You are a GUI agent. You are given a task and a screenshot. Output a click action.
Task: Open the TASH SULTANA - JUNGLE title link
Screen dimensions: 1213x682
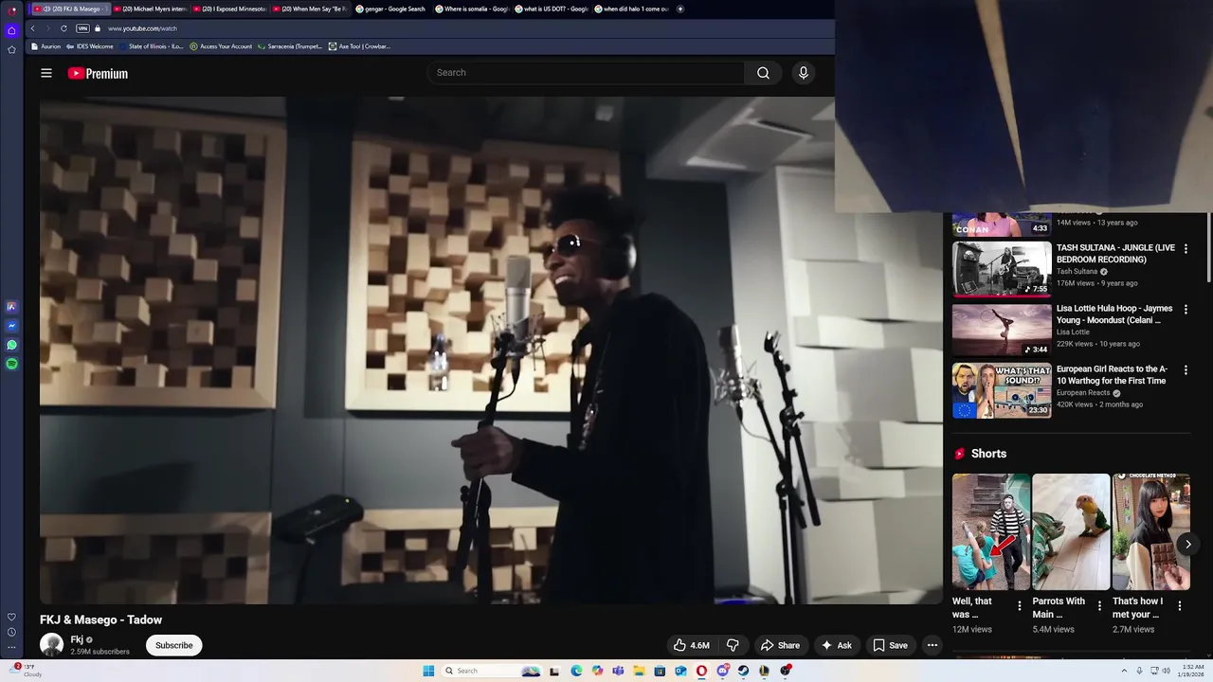(1115, 254)
